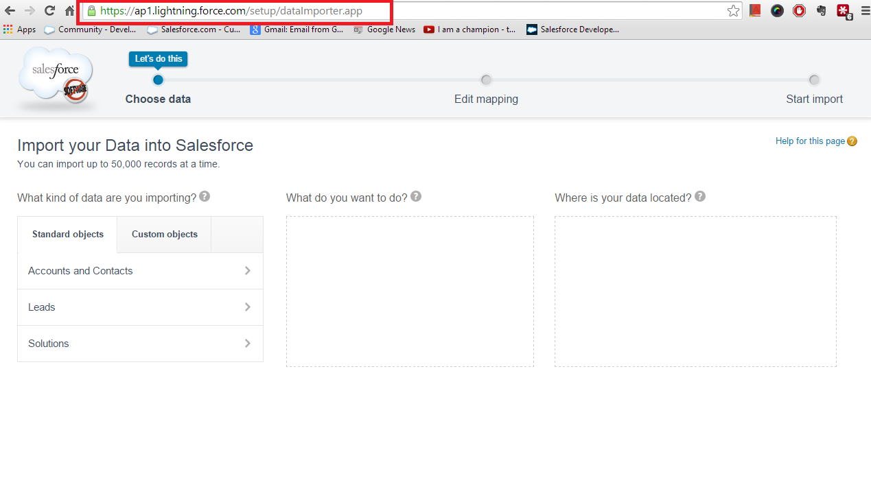Screen dimensions: 871x500
Task: Click the Choose data step label
Action: [158, 99]
